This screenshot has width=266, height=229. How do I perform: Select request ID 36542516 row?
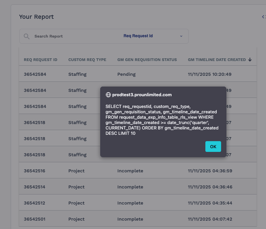pyautogui.click(x=35, y=171)
